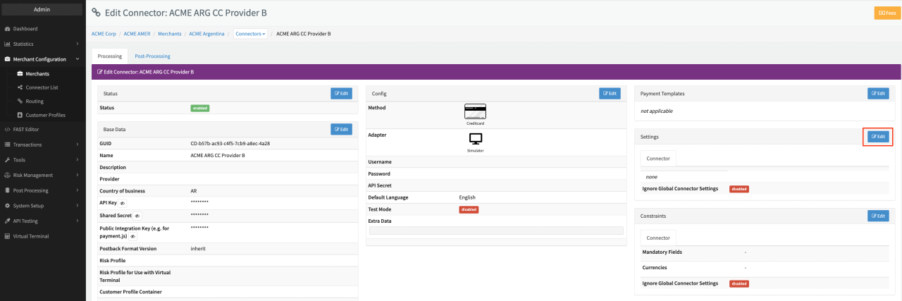Click the Extra Data field
The image size is (902, 301).
(495, 231)
